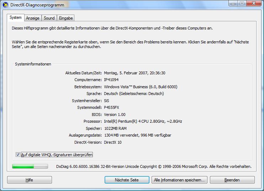Click the Nächste Seite button
264x191 pixels.
tap(127, 180)
